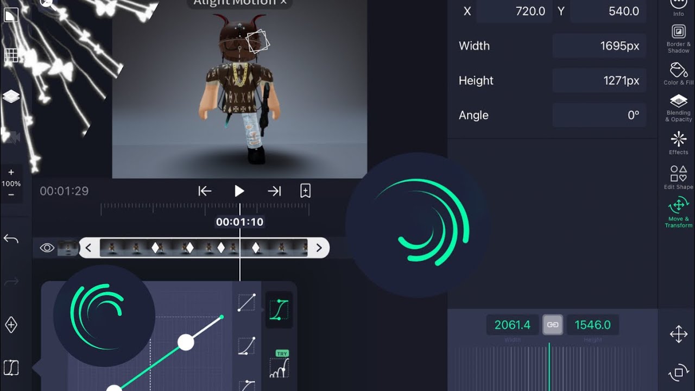Zoom out with the minus button
695x391 pixels.
click(x=11, y=195)
